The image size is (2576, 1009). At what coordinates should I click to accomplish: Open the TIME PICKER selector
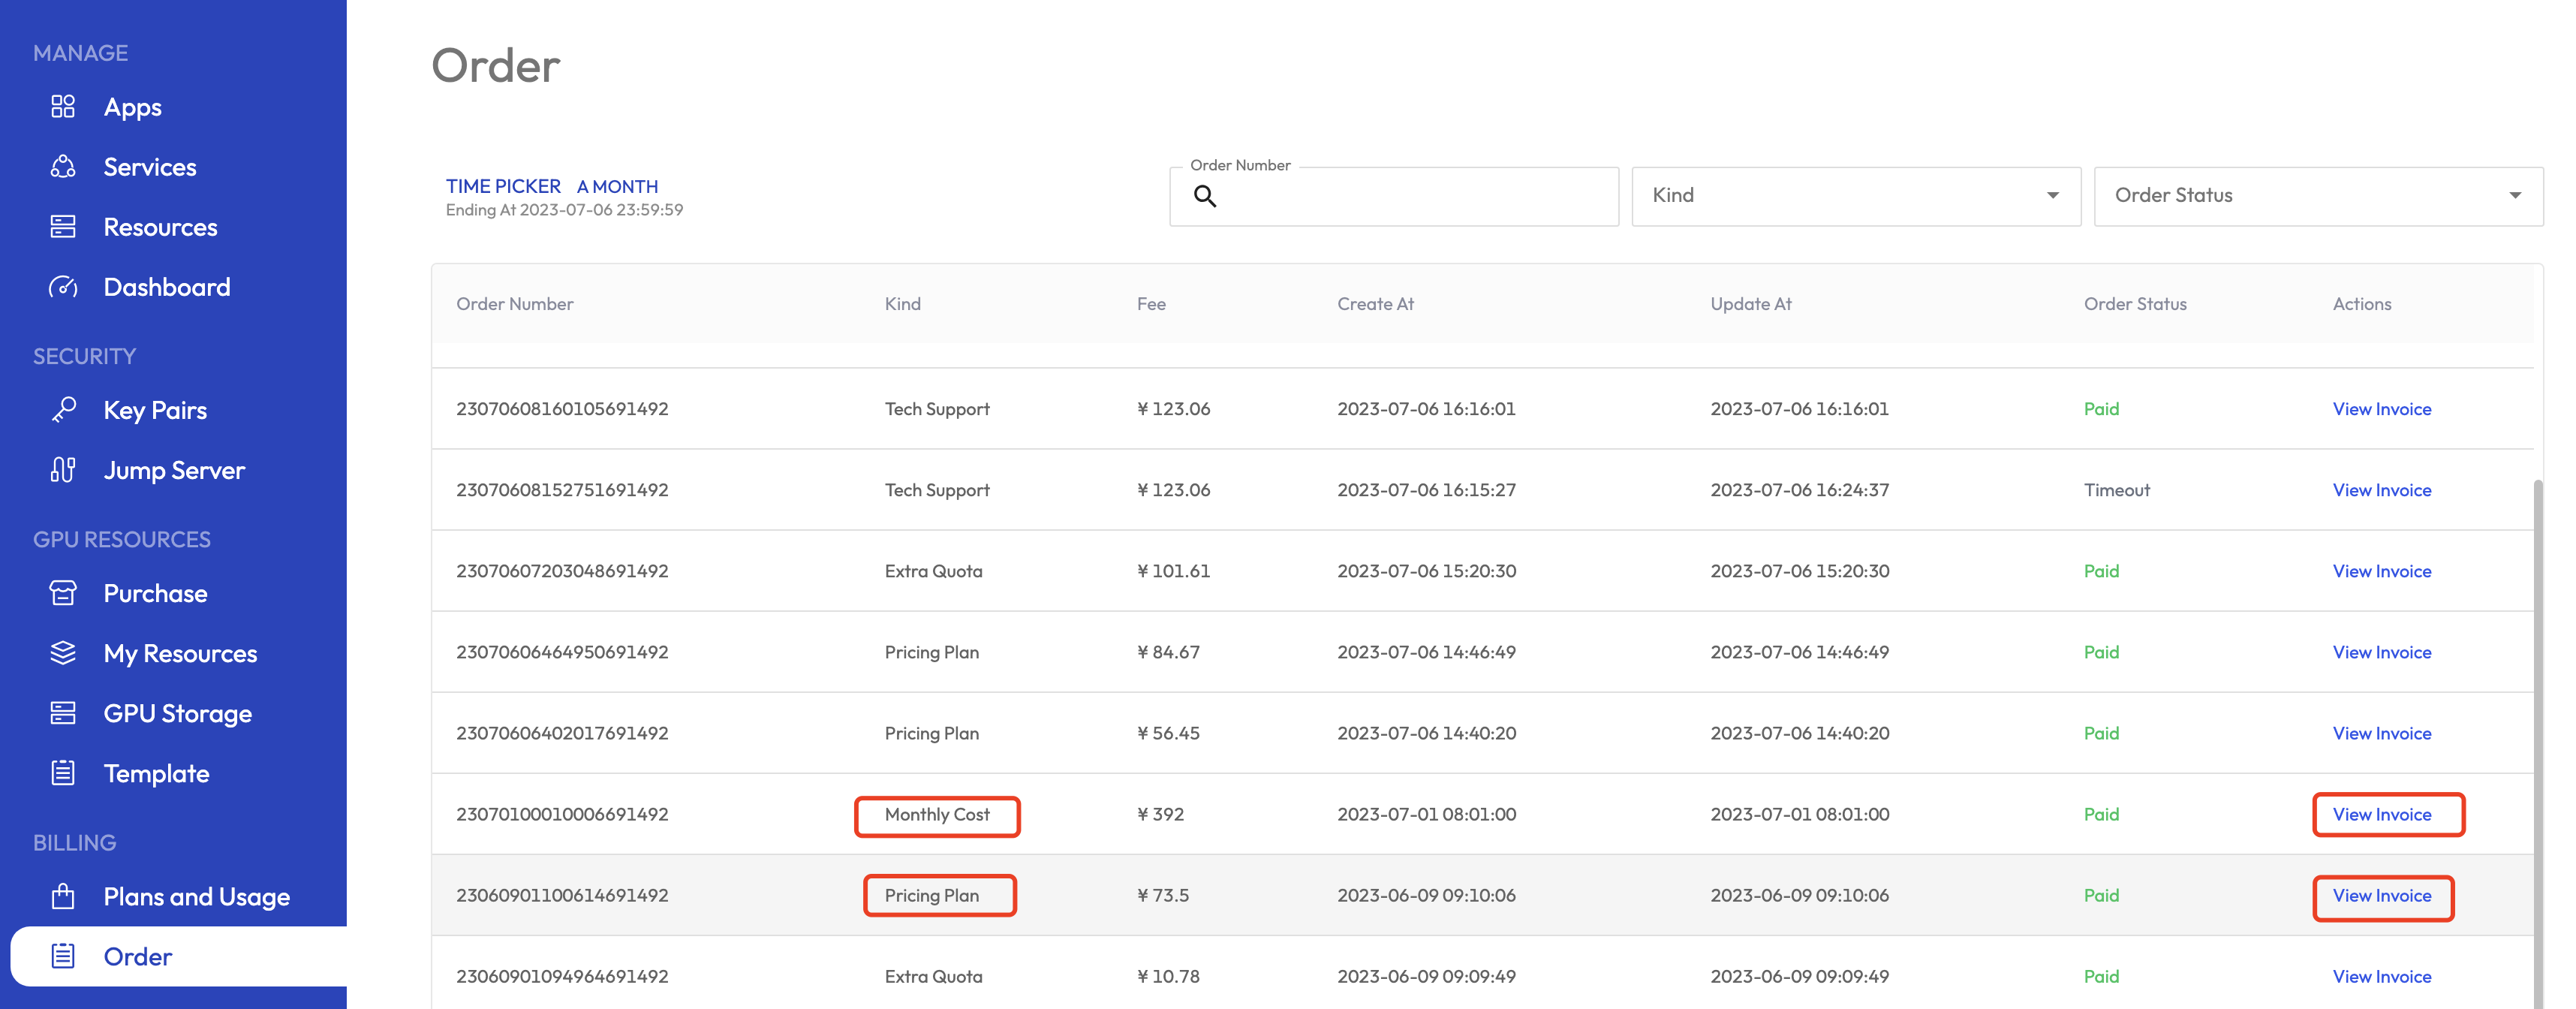[x=502, y=186]
